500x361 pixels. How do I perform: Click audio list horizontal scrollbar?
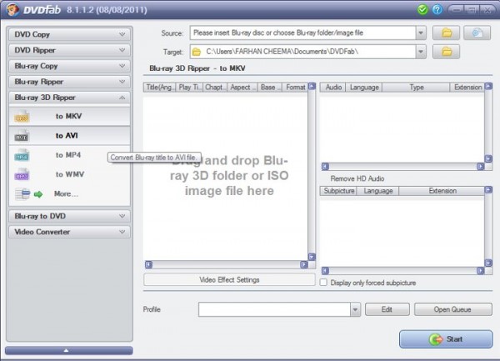tap(402, 166)
